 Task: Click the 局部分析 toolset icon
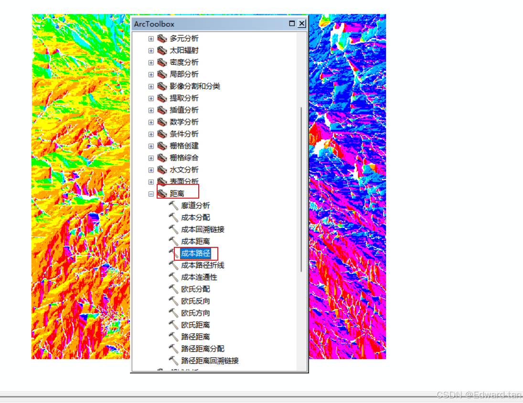(162, 74)
